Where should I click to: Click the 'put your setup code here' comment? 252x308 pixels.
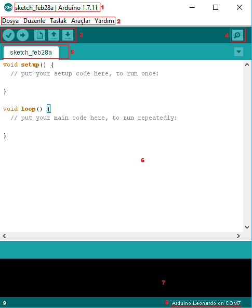(85, 74)
